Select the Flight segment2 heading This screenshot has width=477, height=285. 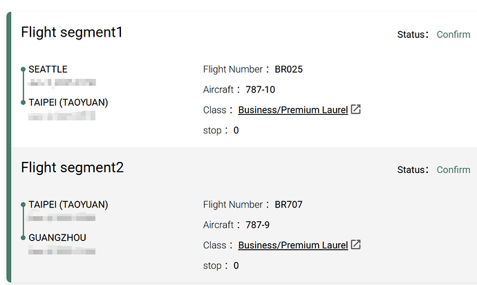point(72,167)
